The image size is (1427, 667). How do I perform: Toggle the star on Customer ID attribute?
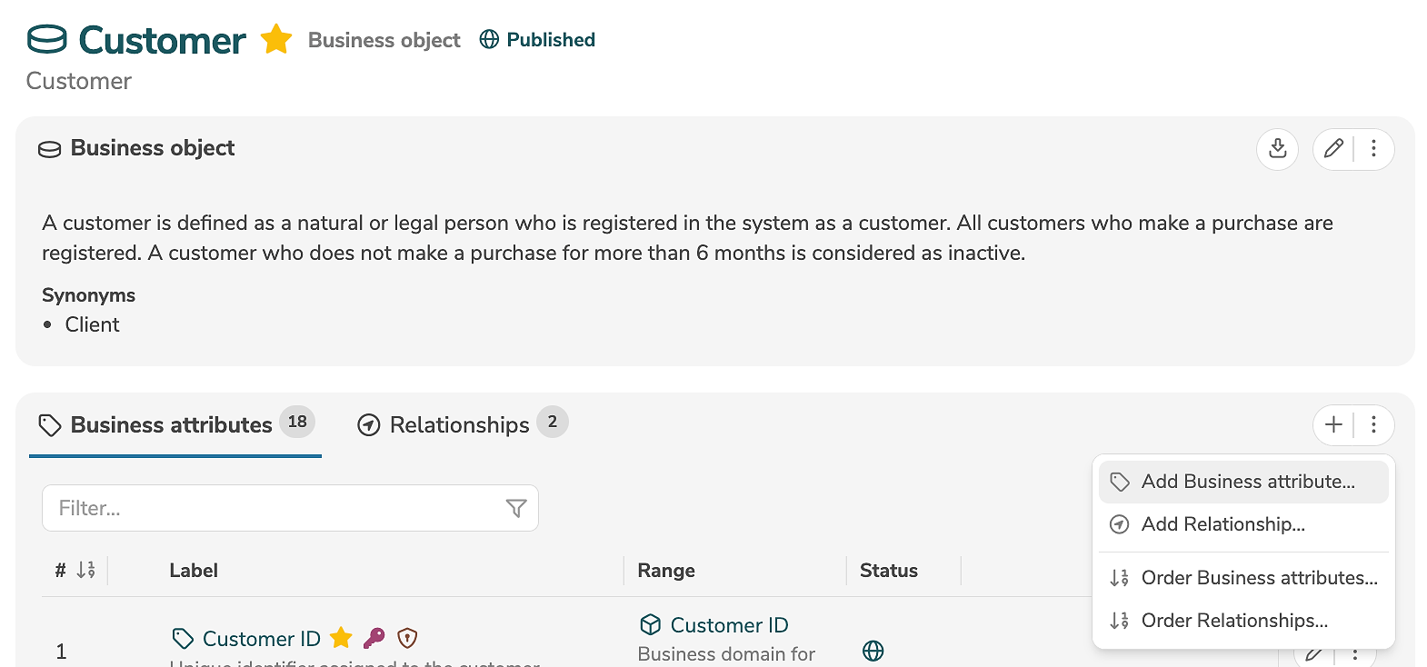[341, 638]
